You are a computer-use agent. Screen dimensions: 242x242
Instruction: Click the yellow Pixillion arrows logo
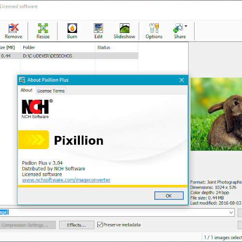point(33,140)
